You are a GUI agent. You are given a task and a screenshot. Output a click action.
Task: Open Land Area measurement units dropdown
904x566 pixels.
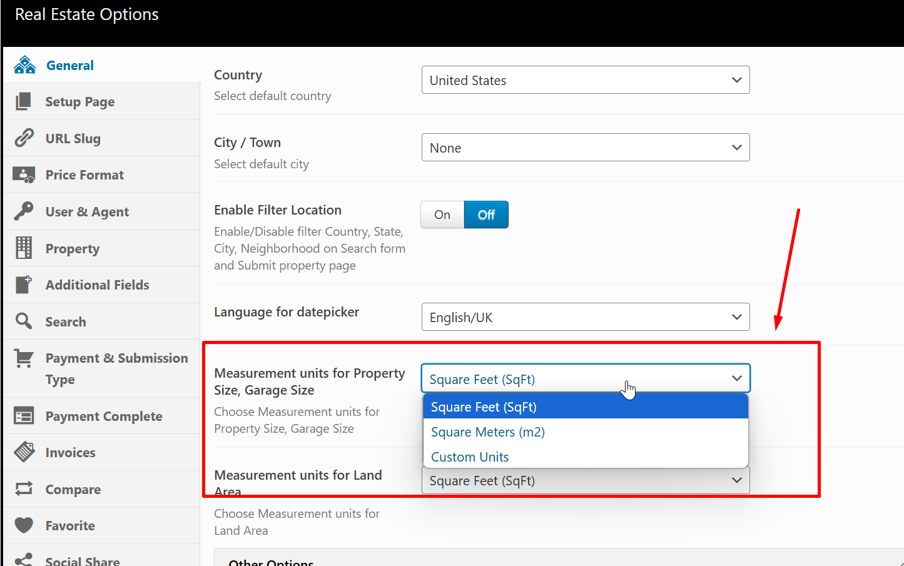(586, 481)
